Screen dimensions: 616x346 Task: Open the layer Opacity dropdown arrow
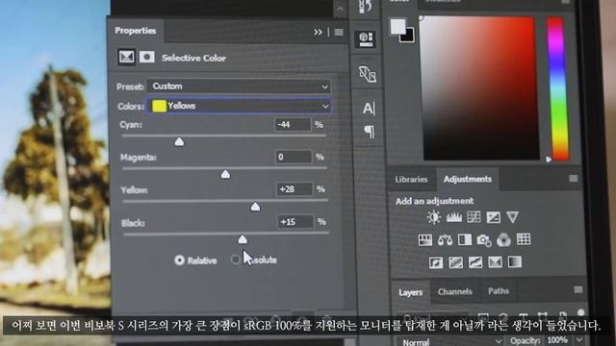pyautogui.click(x=579, y=339)
